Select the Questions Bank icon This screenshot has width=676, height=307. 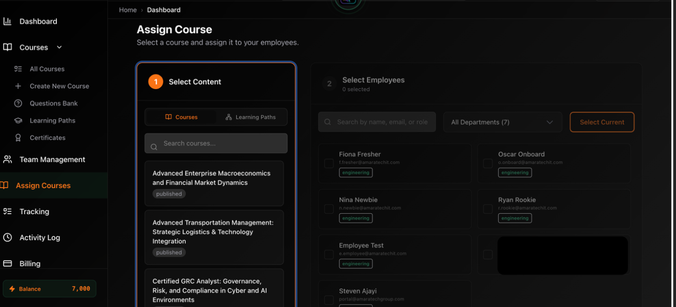[x=18, y=103]
